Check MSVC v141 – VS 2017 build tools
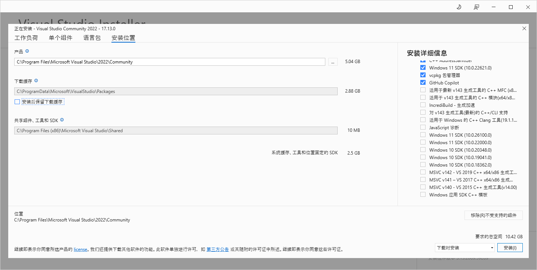Screen dimensions: 537x270 423,180
